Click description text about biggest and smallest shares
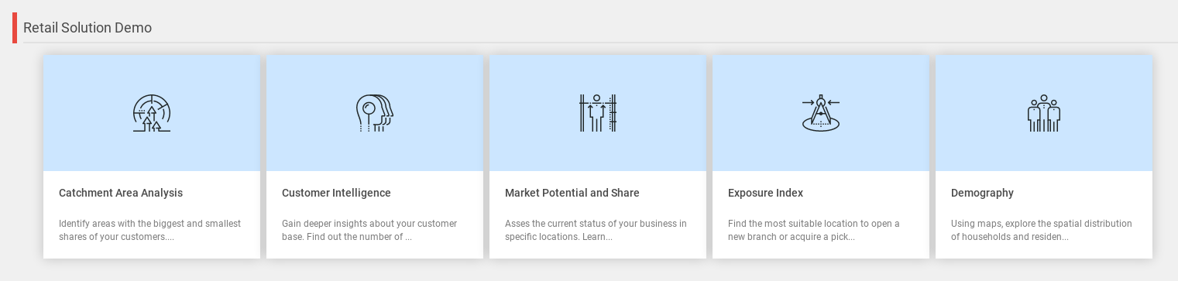This screenshot has height=281, width=1178. (x=150, y=230)
